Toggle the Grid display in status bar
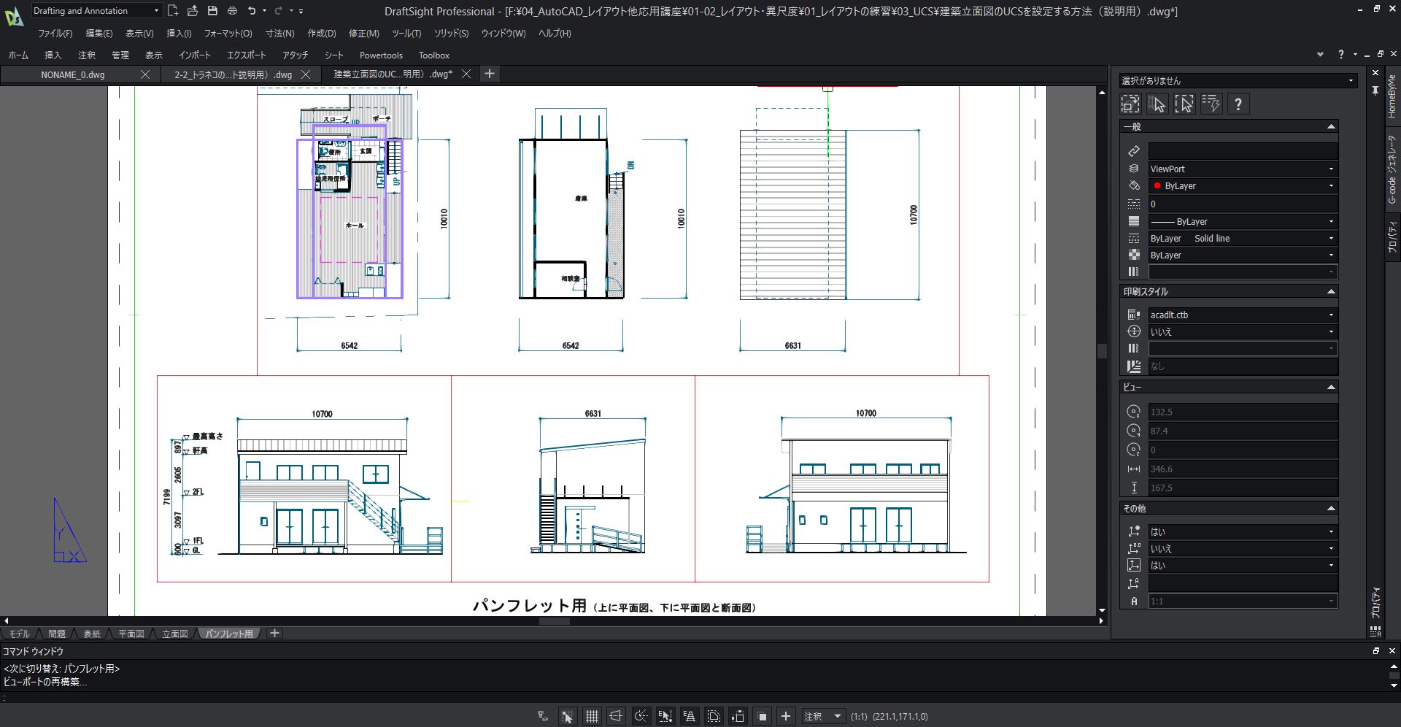 click(x=592, y=716)
